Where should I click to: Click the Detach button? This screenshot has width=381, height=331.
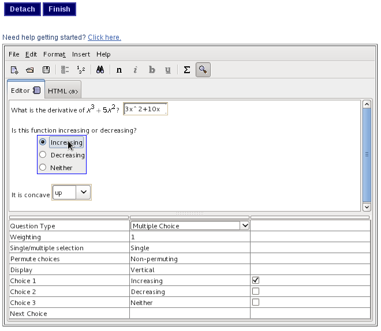pyautogui.click(x=23, y=9)
